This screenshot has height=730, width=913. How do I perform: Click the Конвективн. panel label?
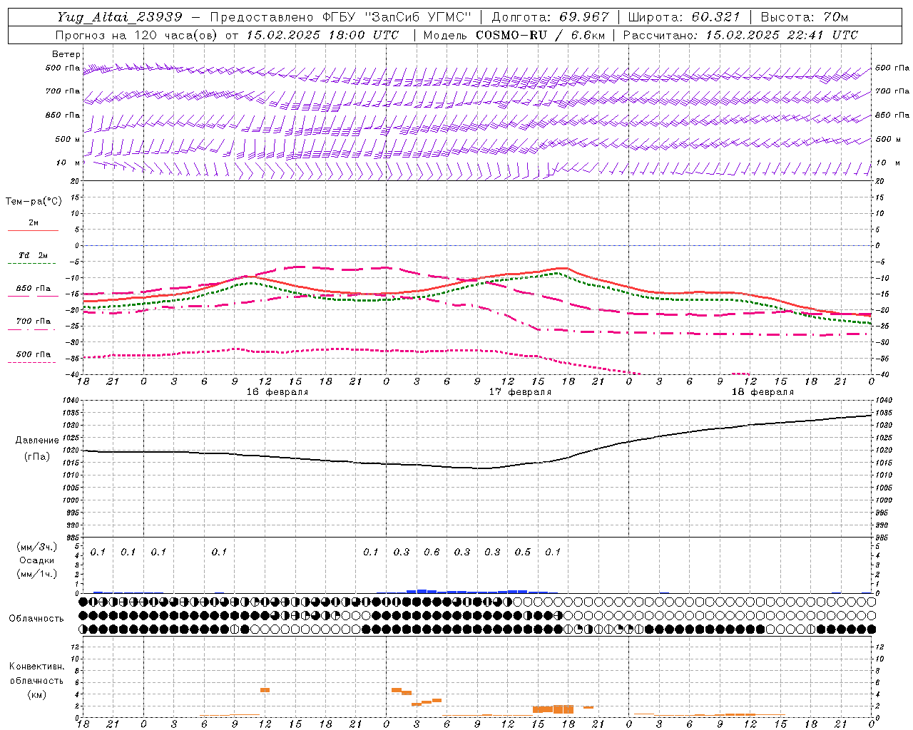coord(36,667)
